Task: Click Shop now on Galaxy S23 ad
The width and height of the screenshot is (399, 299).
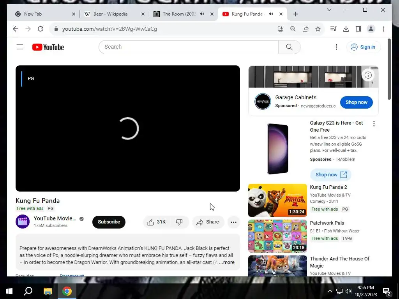Action: tap(331, 175)
